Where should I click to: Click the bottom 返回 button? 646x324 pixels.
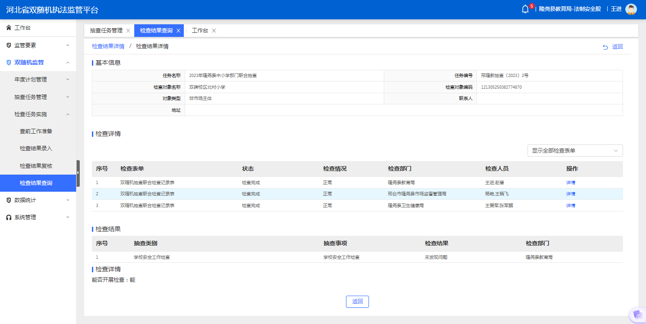pyautogui.click(x=357, y=301)
